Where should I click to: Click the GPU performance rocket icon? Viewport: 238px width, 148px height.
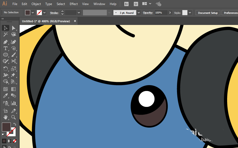click(158, 4)
